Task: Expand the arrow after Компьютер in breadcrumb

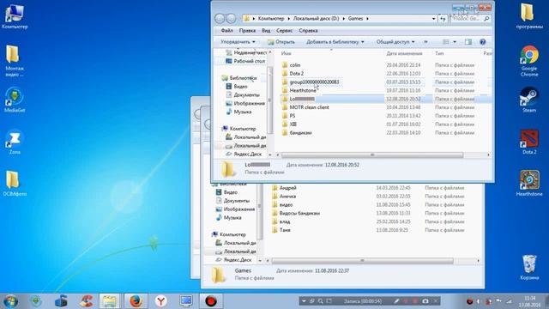Action: click(x=288, y=19)
